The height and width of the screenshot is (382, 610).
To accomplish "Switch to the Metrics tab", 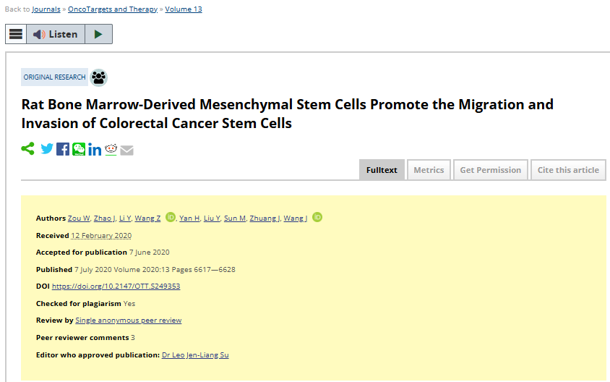I will (429, 170).
